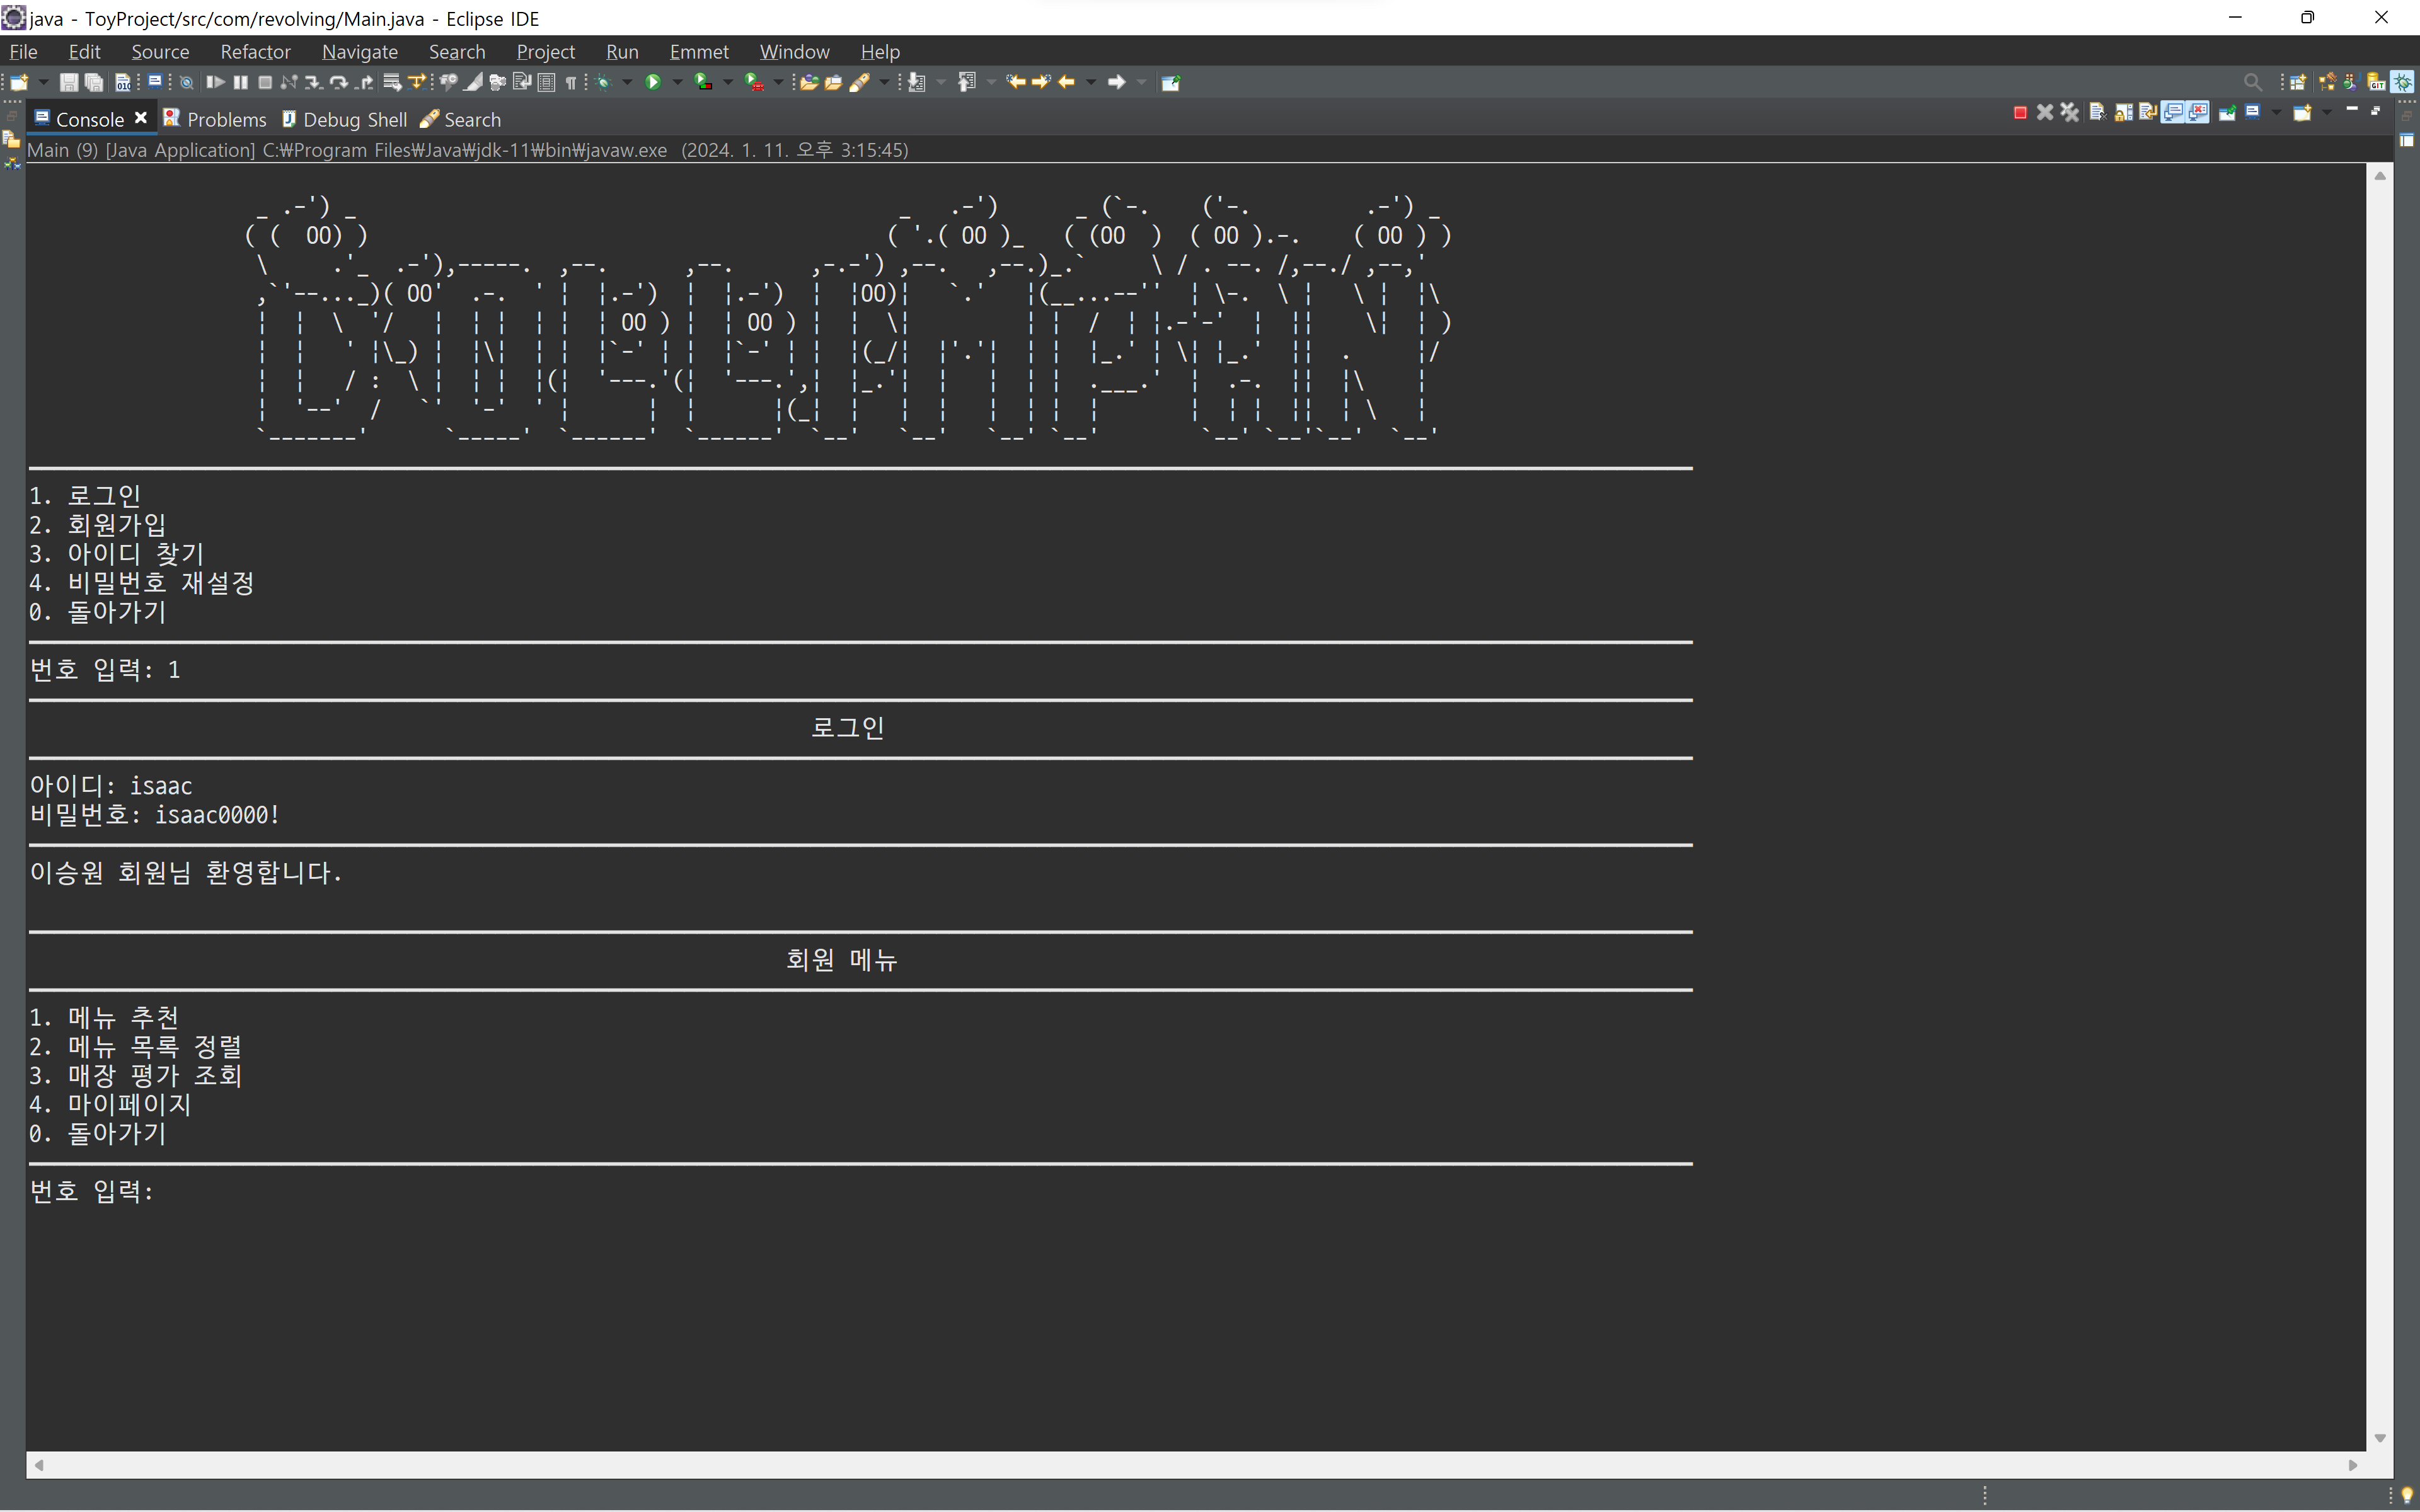Open the Refactor menu

255,51
